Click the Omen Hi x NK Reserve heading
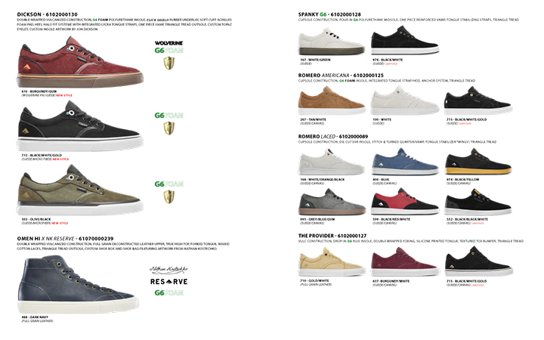This screenshot has height=340, width=544. 65,239
